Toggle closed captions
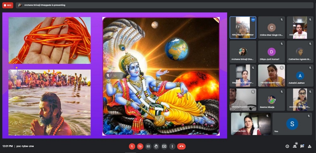316x153 pixels. pyautogui.click(x=148, y=146)
